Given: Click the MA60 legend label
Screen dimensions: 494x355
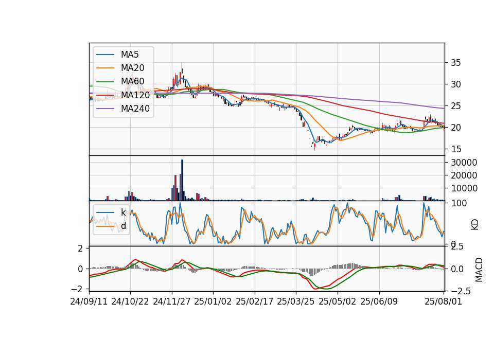Looking at the screenshot, I should click(132, 81).
